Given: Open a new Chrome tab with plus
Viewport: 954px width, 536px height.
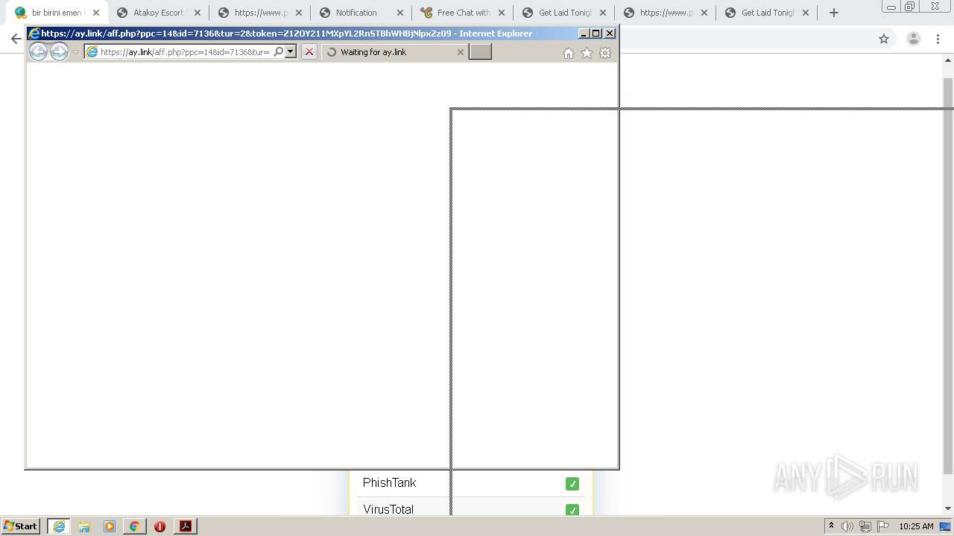Looking at the screenshot, I should coord(834,13).
